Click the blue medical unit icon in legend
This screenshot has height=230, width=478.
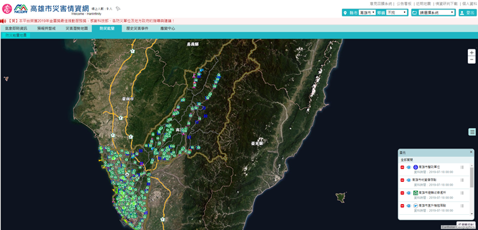[415, 167]
